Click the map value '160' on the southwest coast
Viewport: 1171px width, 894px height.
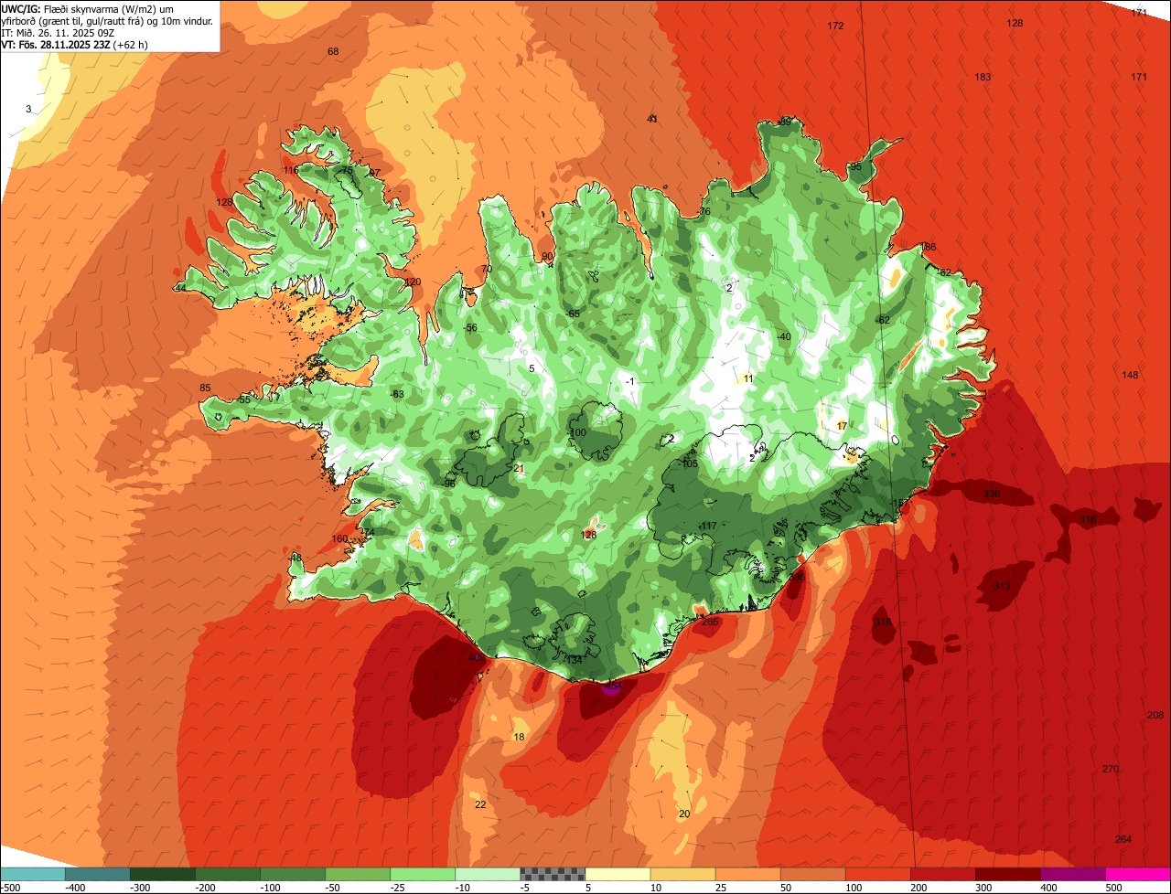[x=339, y=538]
